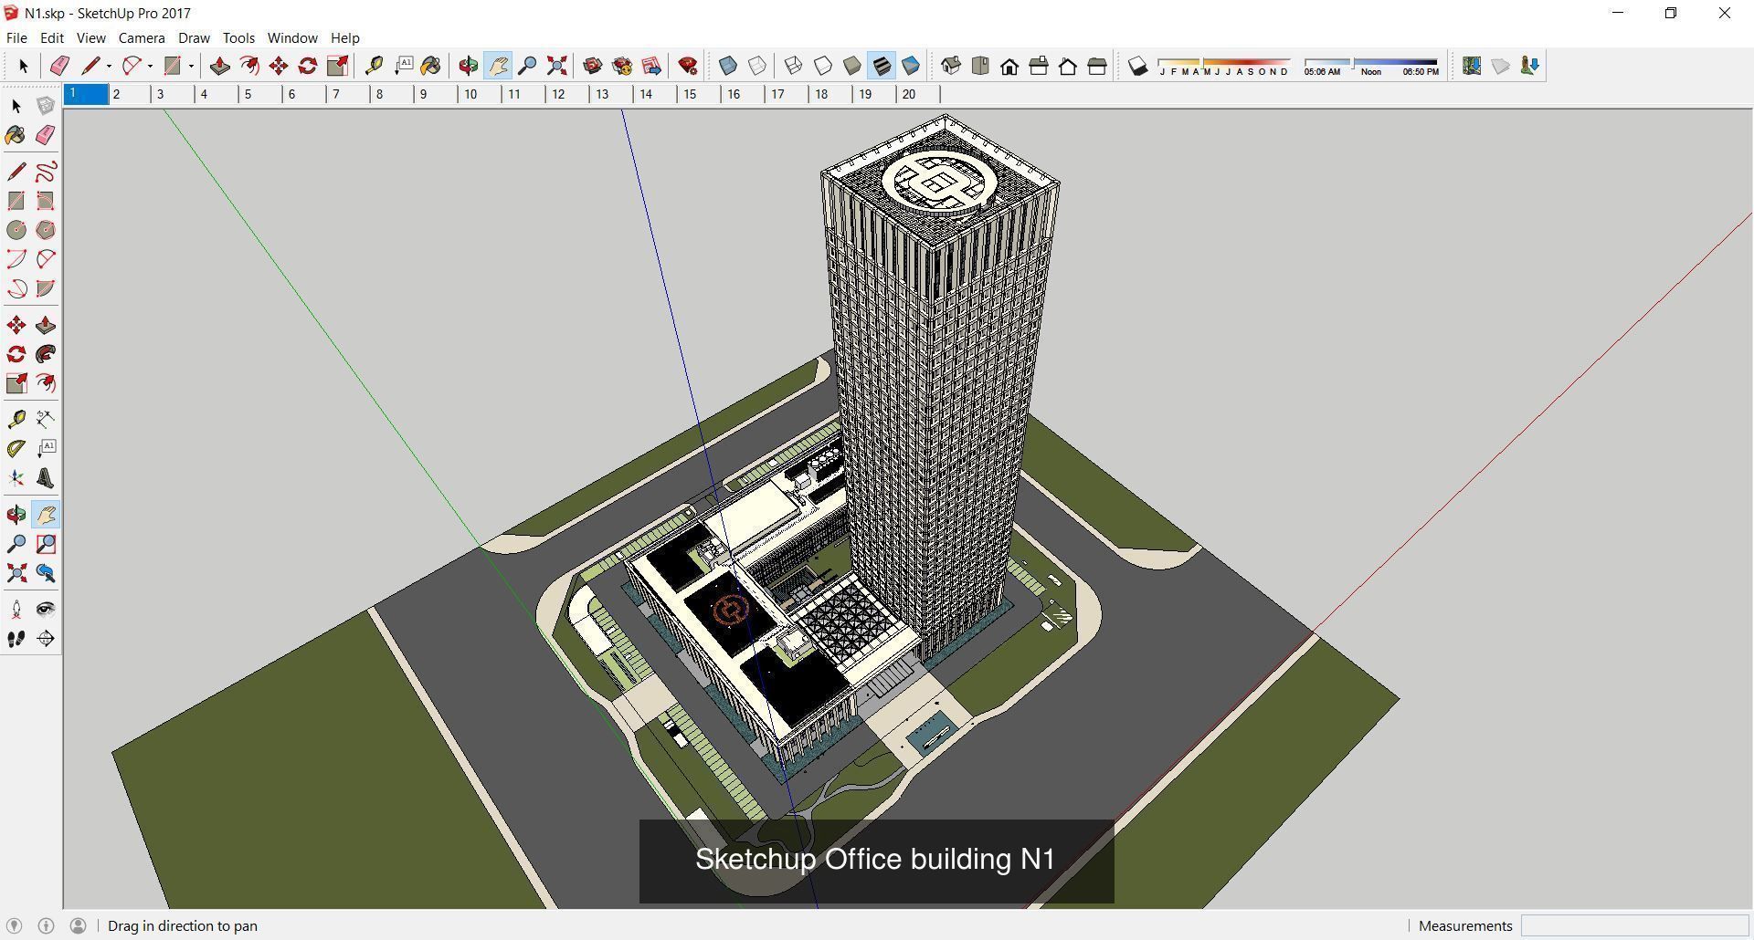The height and width of the screenshot is (940, 1754).
Task: Click the geolocation status bar icon
Action: 14,925
